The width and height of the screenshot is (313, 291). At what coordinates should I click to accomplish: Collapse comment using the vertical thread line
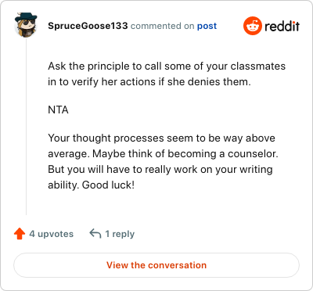click(26, 127)
